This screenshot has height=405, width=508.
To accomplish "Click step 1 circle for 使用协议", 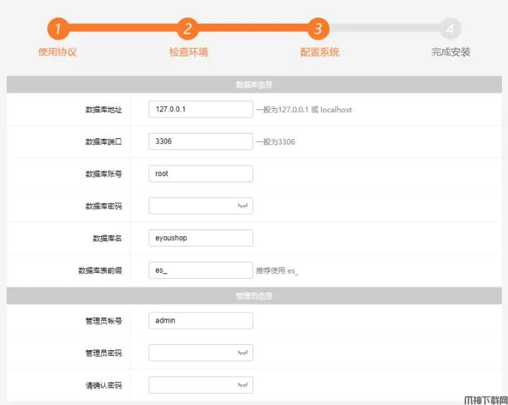I will tap(58, 29).
